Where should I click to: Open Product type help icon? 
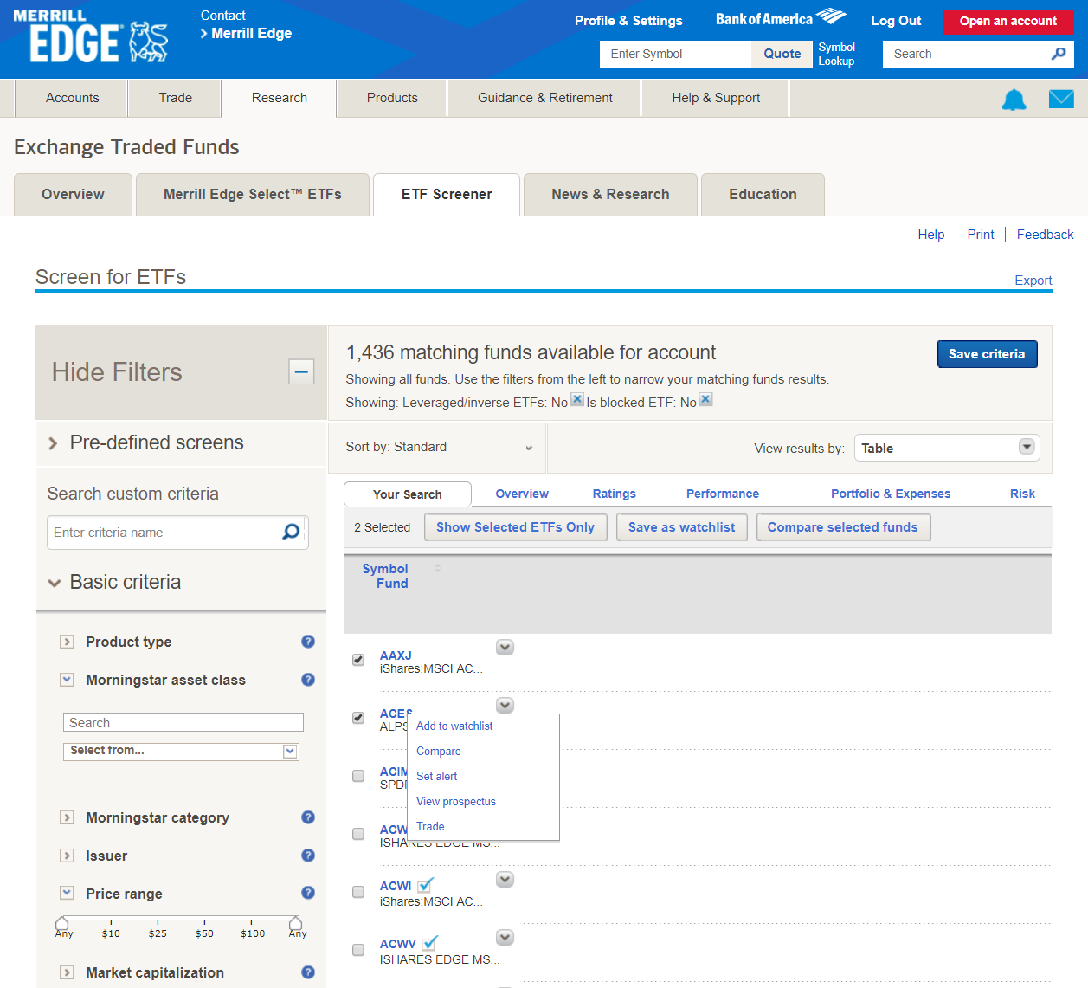click(x=308, y=642)
